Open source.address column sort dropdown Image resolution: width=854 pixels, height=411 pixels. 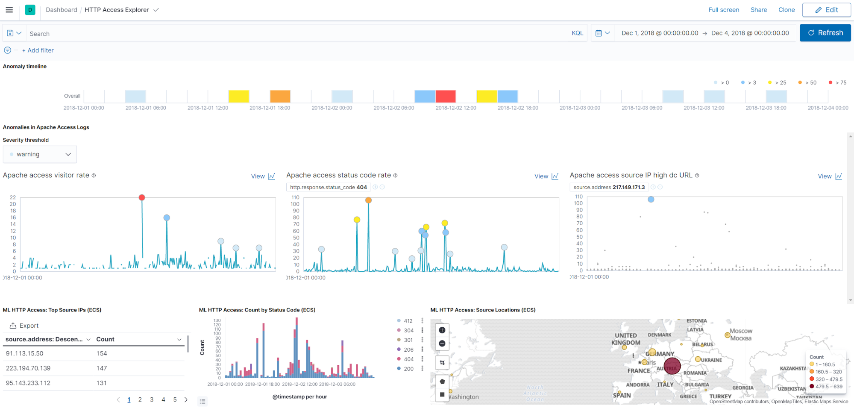coord(88,339)
